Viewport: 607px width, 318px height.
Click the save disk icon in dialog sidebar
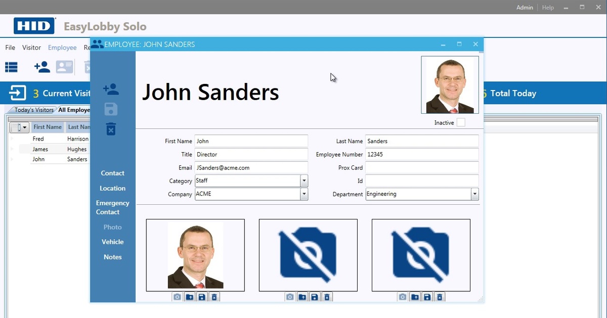pos(111,109)
